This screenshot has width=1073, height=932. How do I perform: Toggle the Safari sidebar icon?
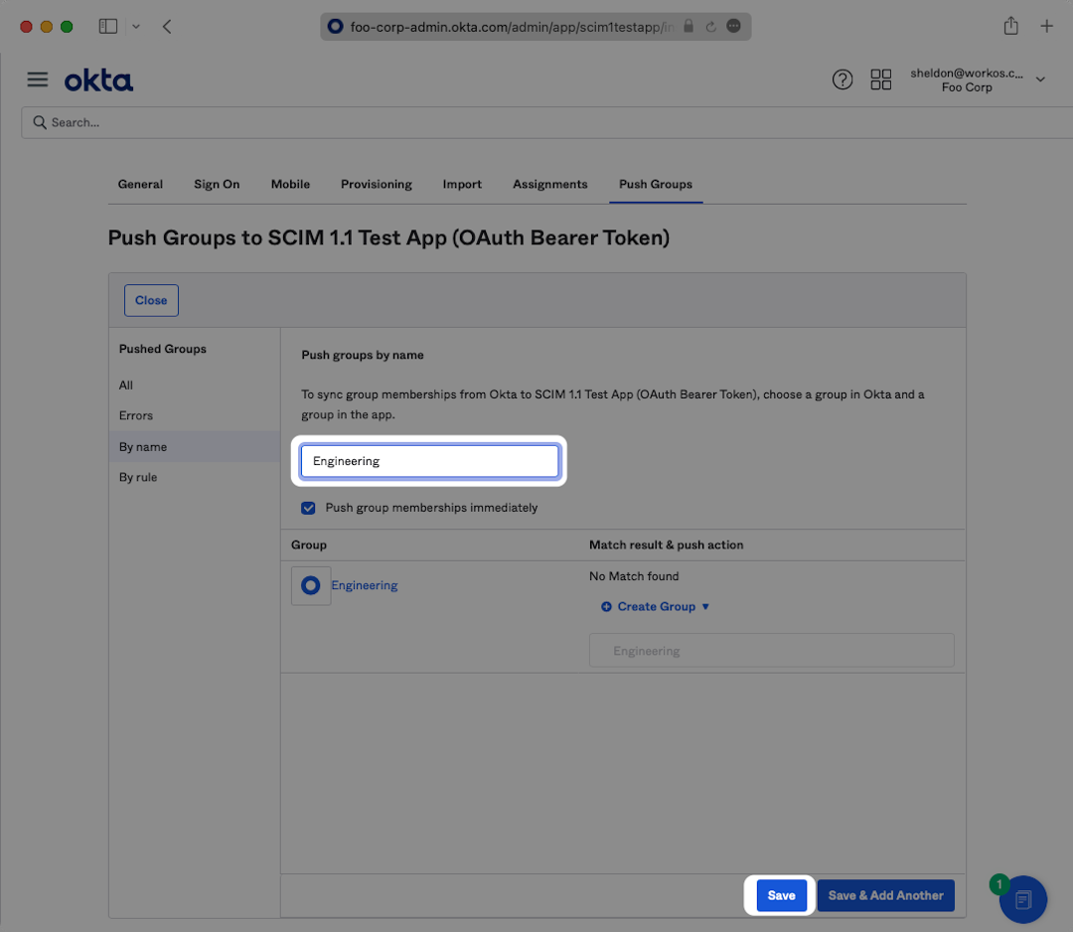point(107,27)
